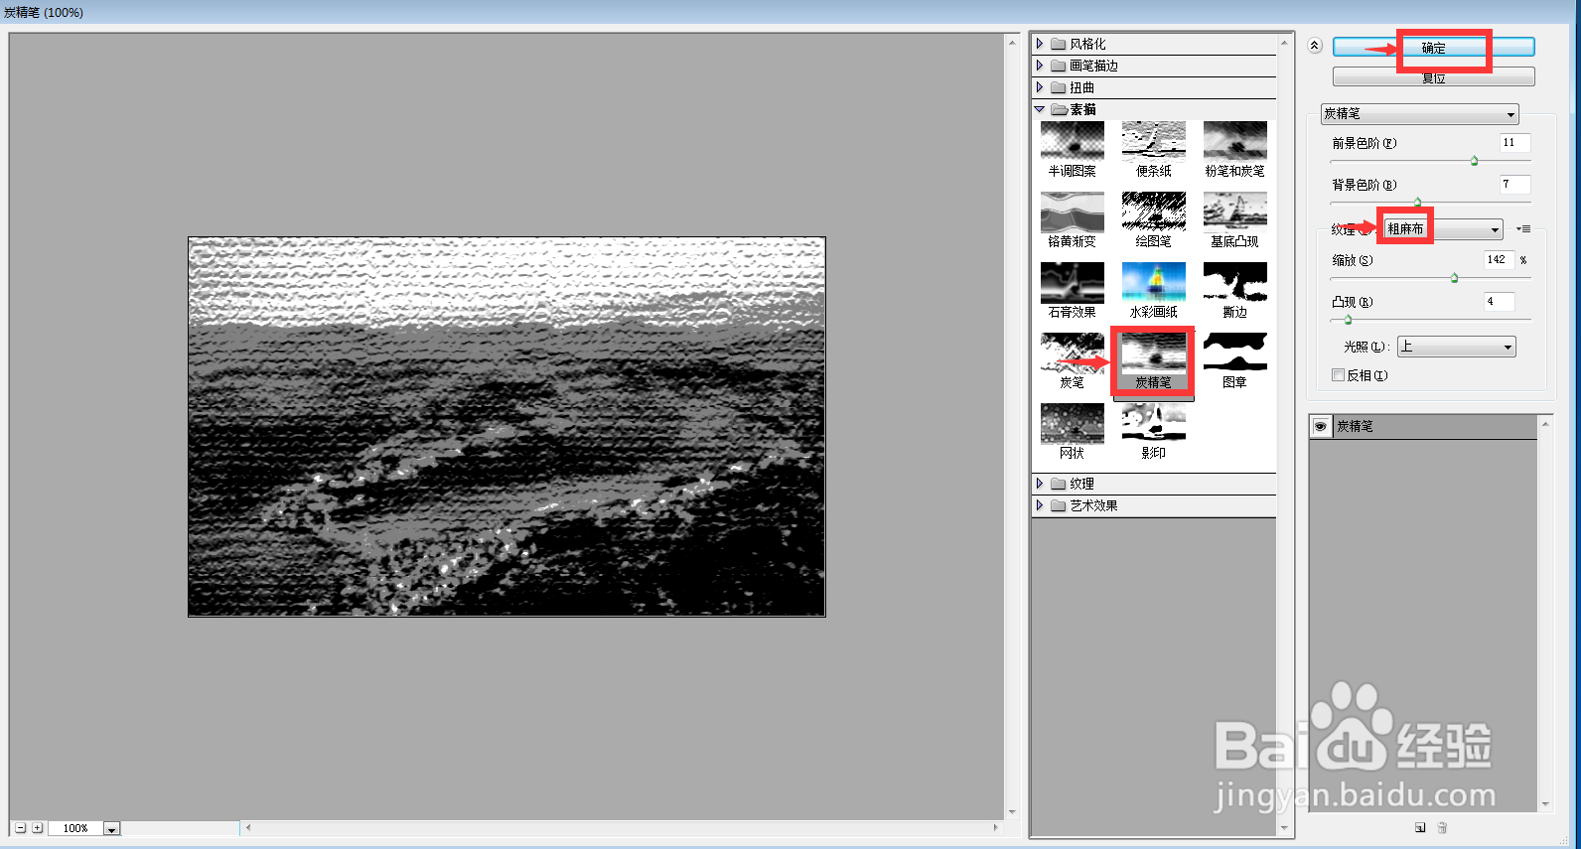Image resolution: width=1581 pixels, height=849 pixels.
Task: Expand the 纹理 filter folder
Action: point(1040,484)
